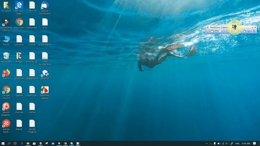Select the potato.txt file icon

pyautogui.click(x=19, y=74)
